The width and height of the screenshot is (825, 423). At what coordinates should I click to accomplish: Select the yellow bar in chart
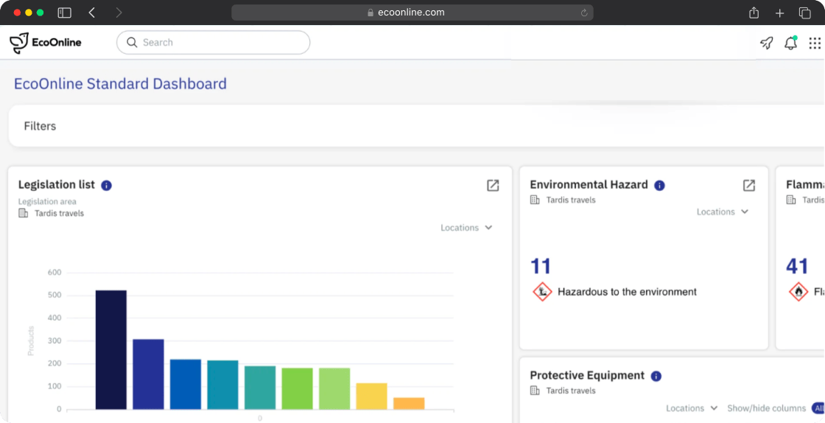pos(371,396)
